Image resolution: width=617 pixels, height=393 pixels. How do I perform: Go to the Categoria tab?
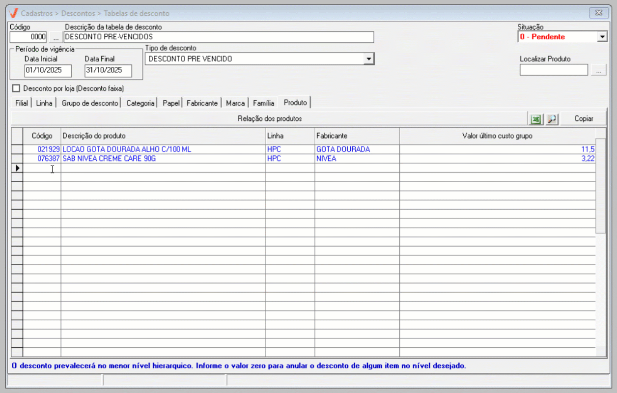pyautogui.click(x=140, y=103)
